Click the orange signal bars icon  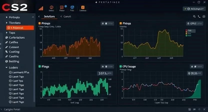pyautogui.click(x=41, y=8)
